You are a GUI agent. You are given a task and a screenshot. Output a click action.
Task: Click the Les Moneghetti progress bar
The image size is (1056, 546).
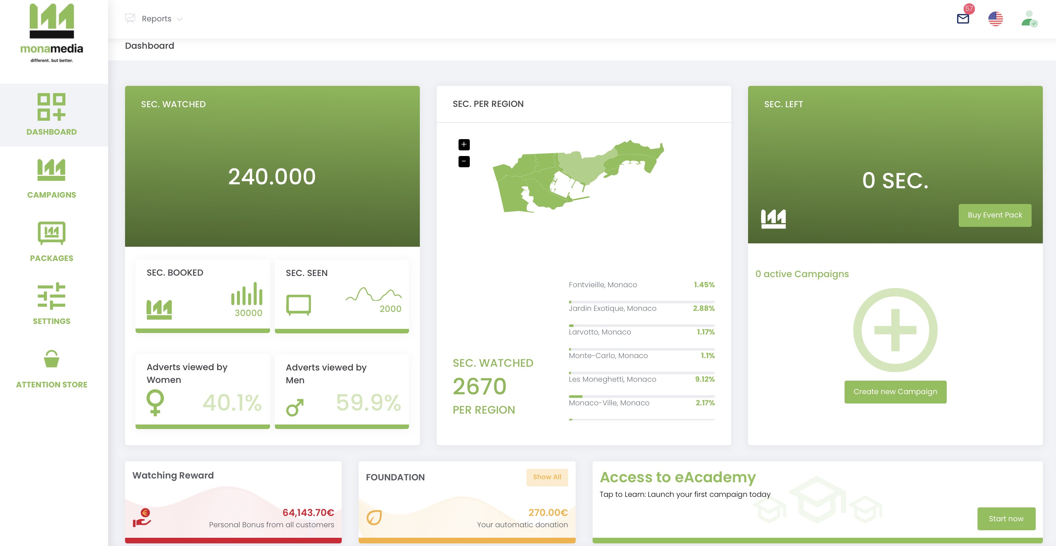pyautogui.click(x=641, y=397)
